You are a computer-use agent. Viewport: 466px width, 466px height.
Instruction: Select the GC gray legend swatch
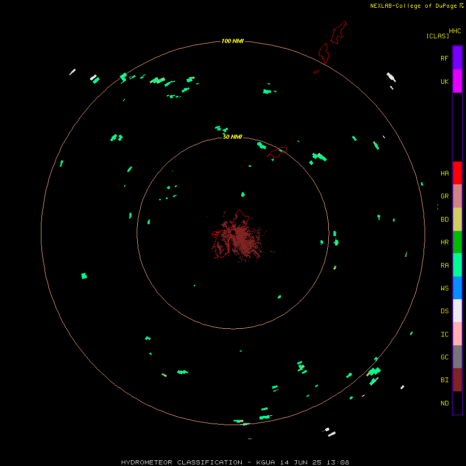pos(457,357)
